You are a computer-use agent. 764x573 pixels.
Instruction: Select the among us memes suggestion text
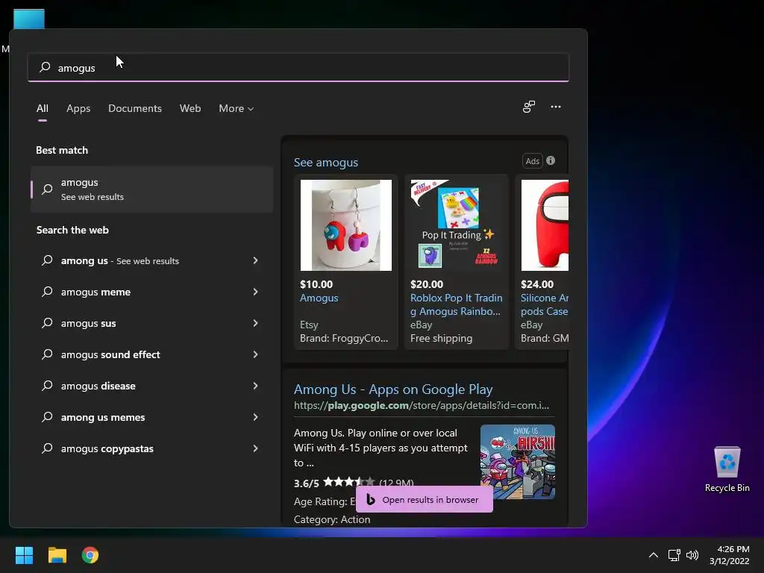pyautogui.click(x=103, y=417)
